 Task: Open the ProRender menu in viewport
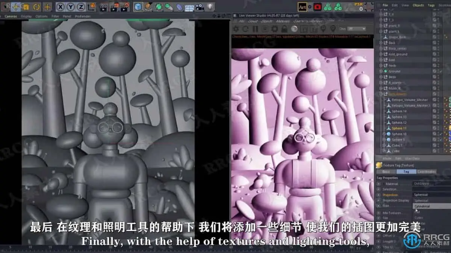tap(83, 16)
